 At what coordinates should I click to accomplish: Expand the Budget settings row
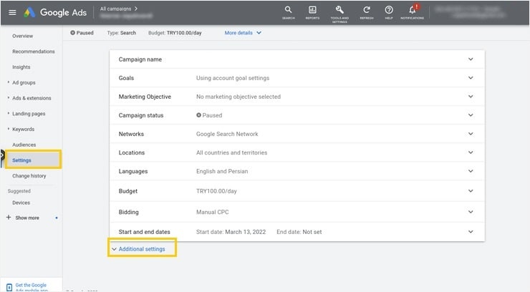pos(471,191)
